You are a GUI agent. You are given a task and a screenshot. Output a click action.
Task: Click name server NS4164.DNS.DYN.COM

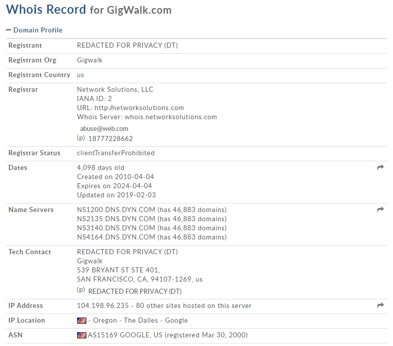click(x=116, y=237)
